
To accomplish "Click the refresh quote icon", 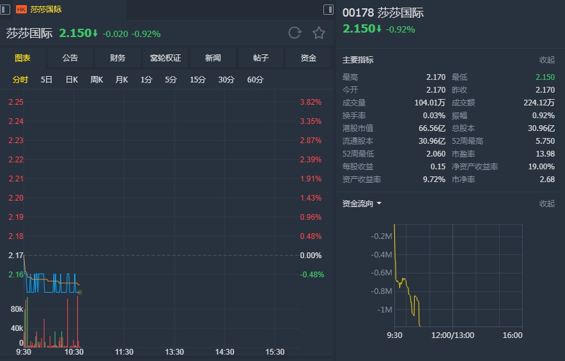I will coord(295,33).
